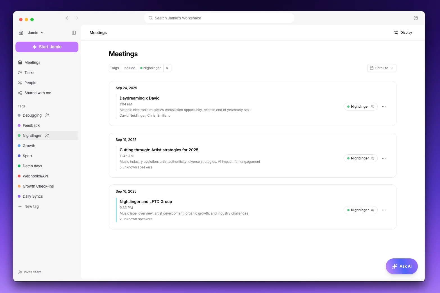Open Tasks in the sidebar

click(47, 73)
